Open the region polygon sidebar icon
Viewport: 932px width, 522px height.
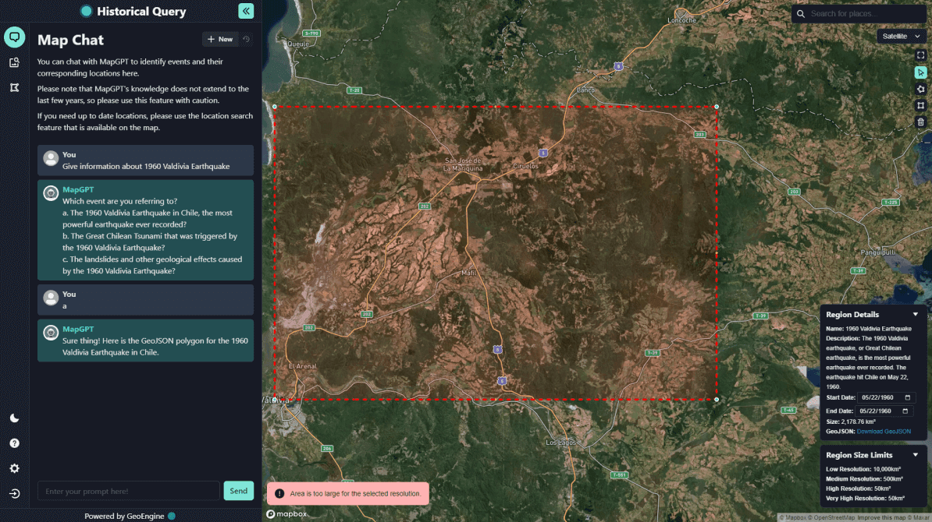(x=14, y=88)
